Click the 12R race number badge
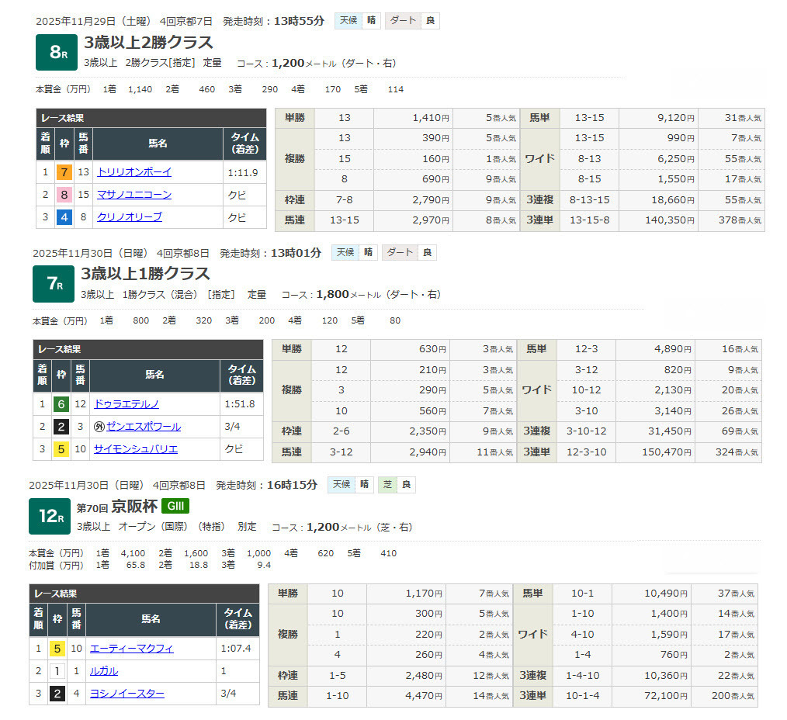This screenshot has width=787, height=720. click(50, 516)
